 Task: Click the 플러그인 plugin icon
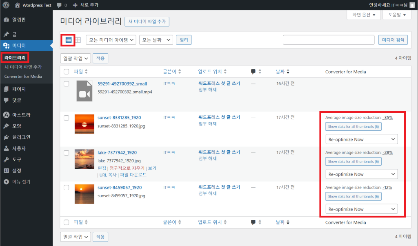coord(7,137)
